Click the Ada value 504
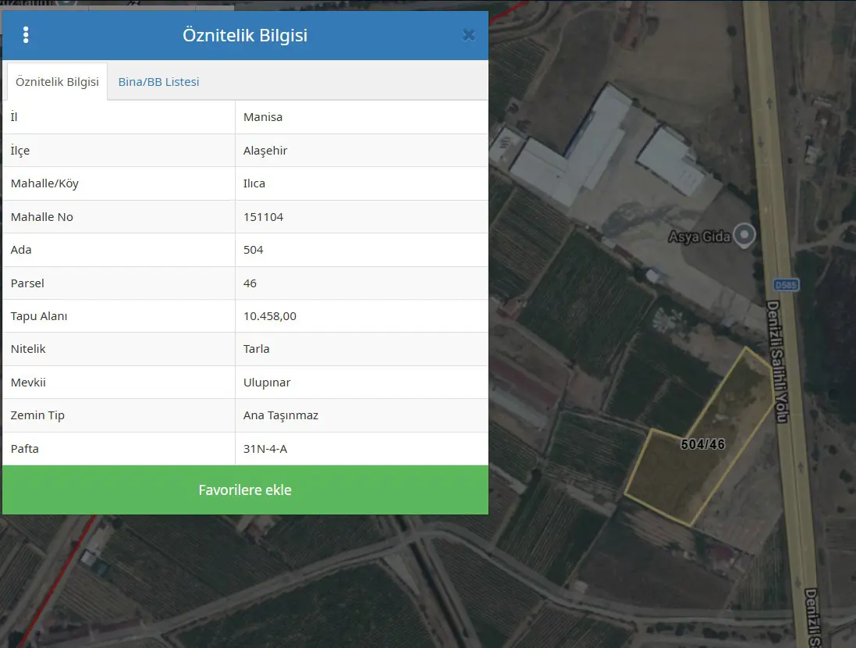The height and width of the screenshot is (648, 856). click(254, 250)
